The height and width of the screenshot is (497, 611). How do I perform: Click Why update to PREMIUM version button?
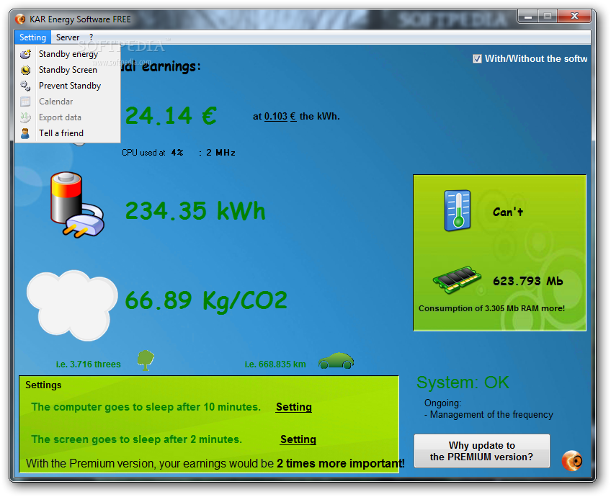coord(481,451)
